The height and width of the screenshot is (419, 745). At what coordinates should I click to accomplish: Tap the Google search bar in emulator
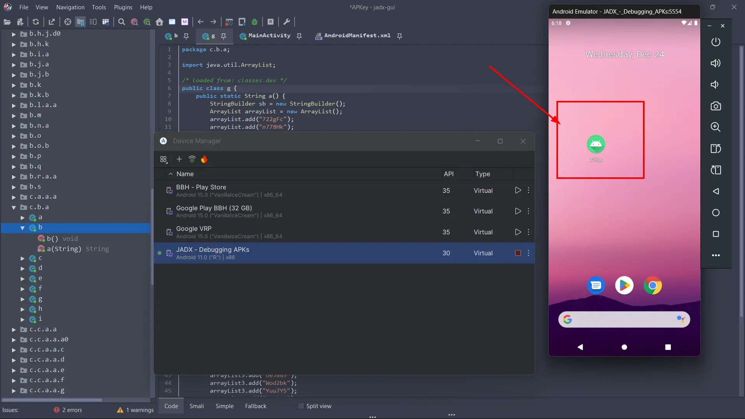click(x=624, y=319)
